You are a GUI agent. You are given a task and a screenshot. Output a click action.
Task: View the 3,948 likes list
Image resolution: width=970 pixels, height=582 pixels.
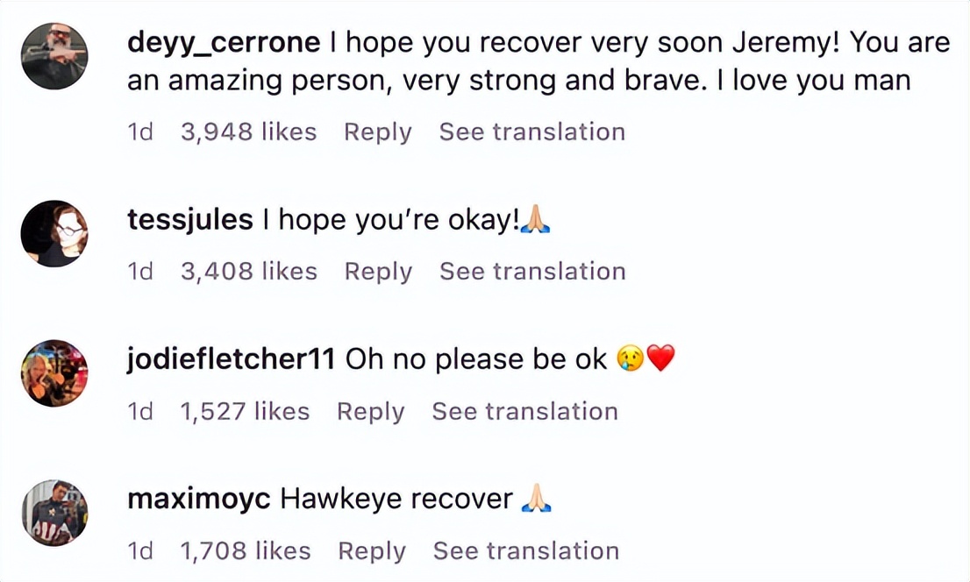[248, 132]
